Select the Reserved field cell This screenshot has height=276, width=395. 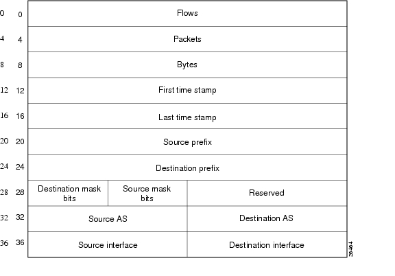[x=267, y=193]
